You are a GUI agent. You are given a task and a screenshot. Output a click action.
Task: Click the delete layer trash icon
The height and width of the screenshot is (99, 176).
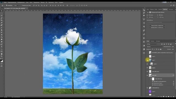pos(173,97)
